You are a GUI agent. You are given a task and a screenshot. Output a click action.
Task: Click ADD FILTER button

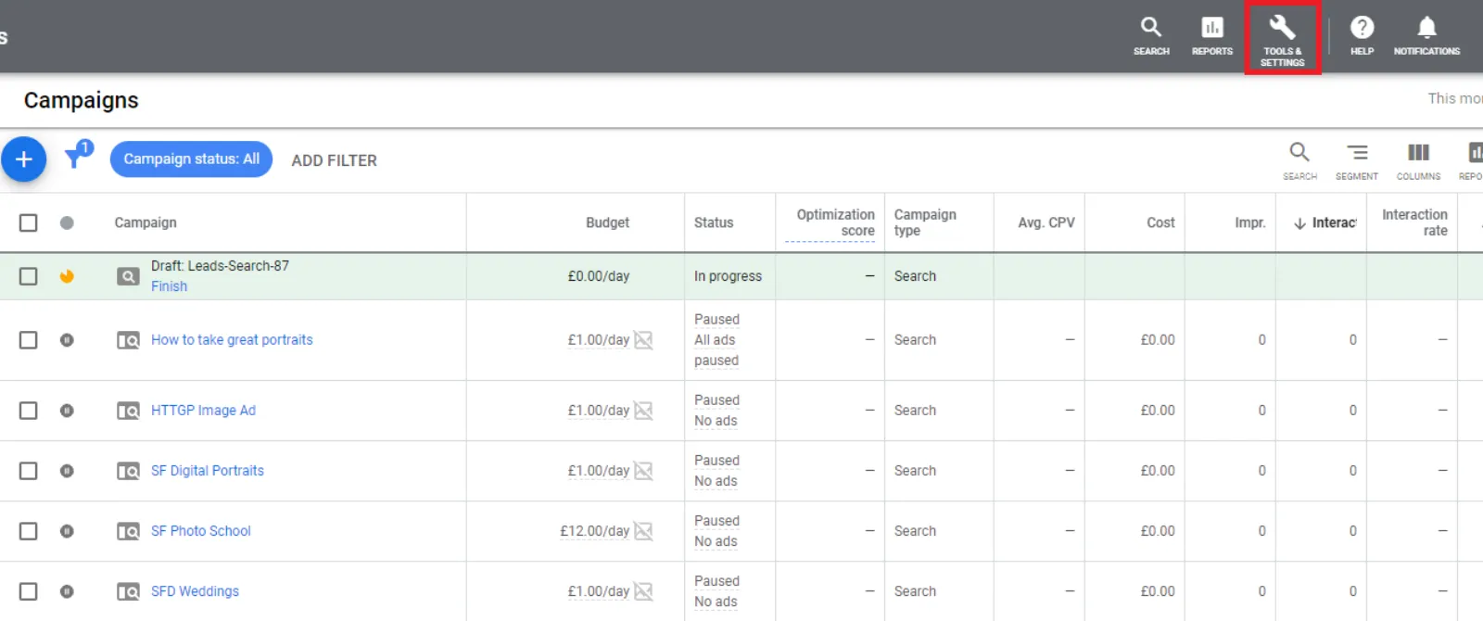pyautogui.click(x=334, y=160)
